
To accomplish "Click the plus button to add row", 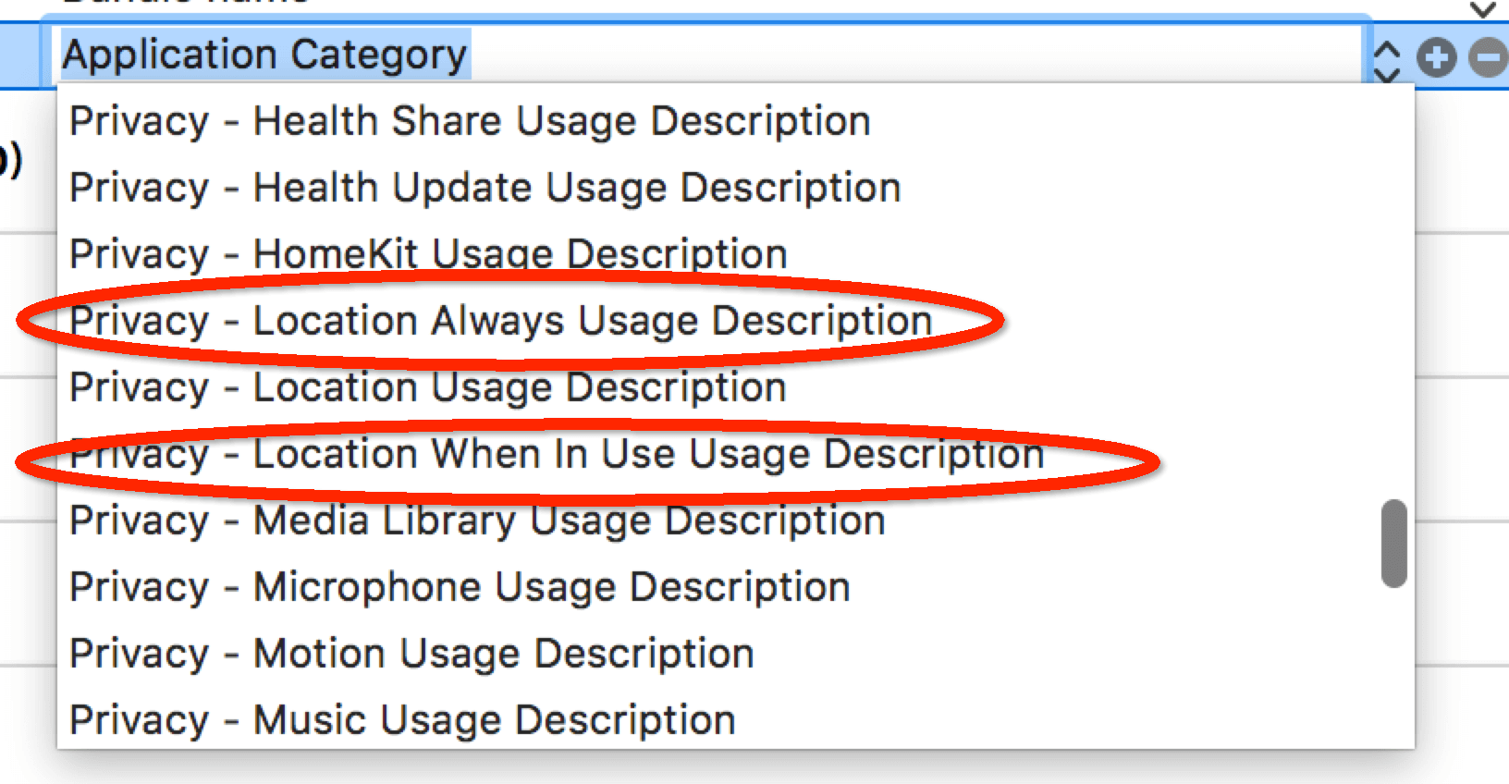I will [1436, 58].
